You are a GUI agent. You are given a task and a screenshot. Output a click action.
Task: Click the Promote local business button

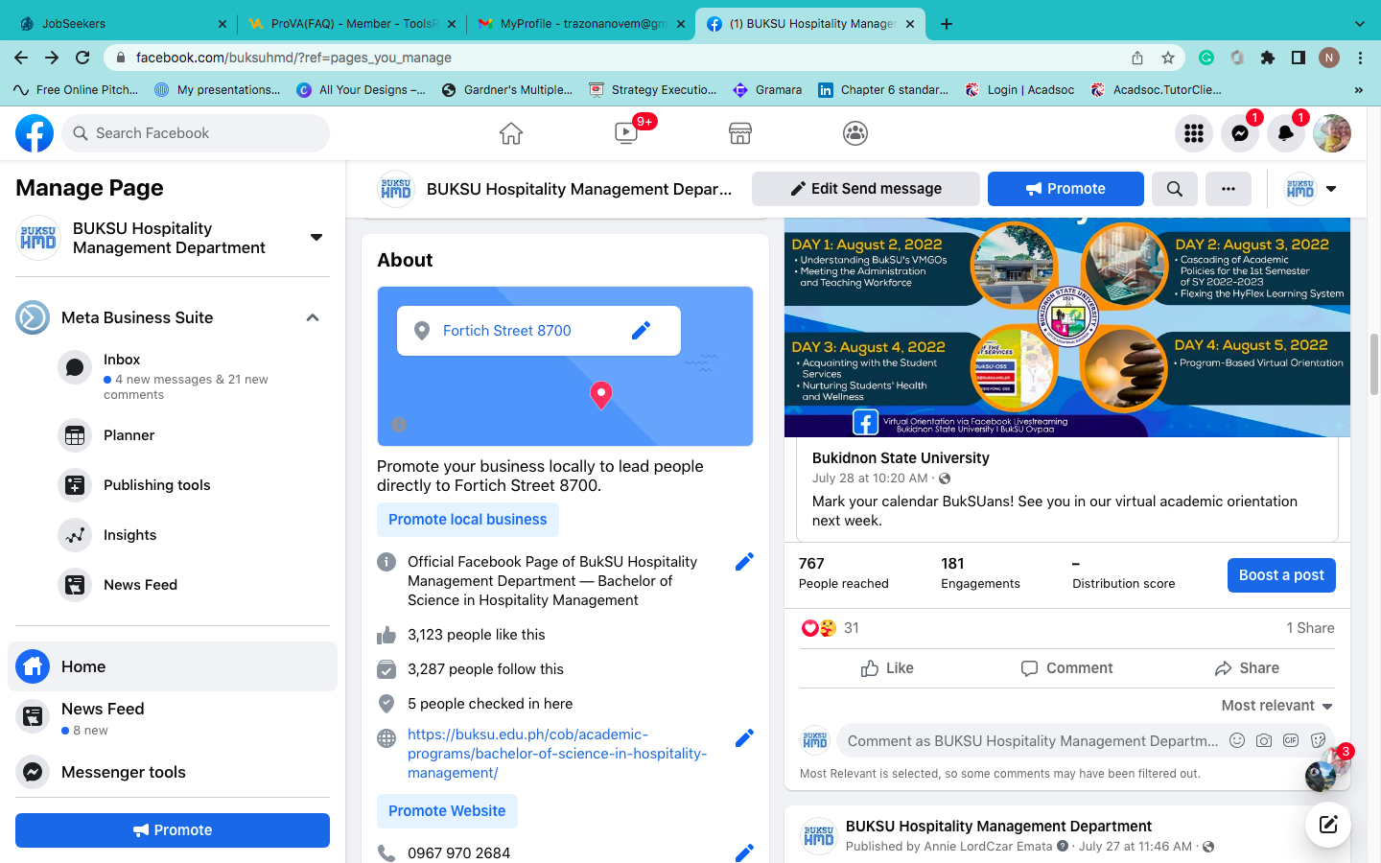(x=468, y=520)
